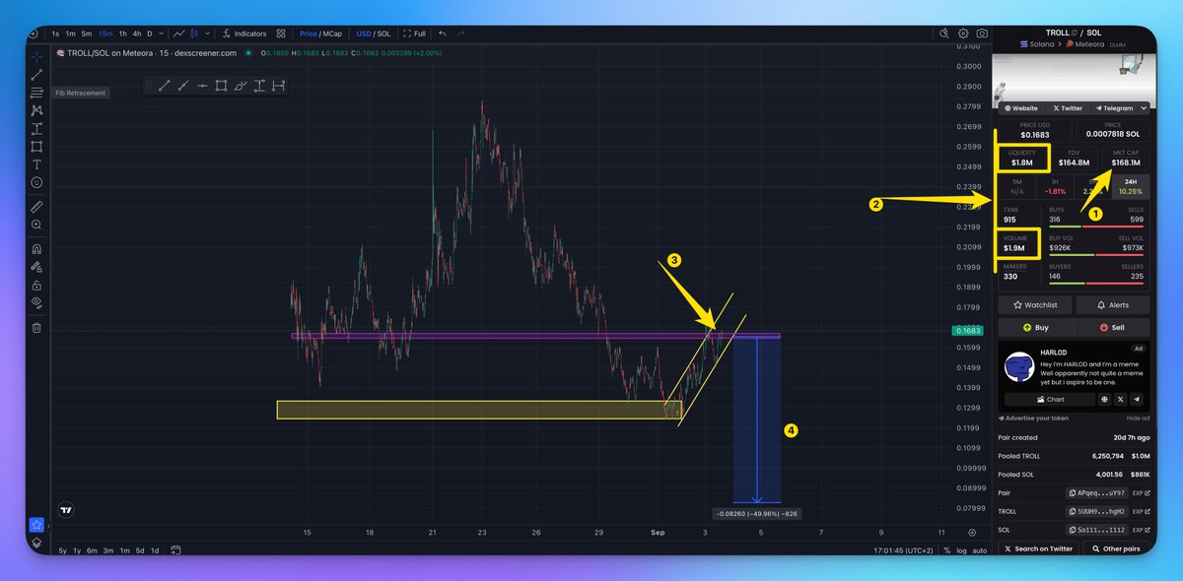1183x581 pixels.
Task: Toggle stay in drawing mode
Action: tap(36, 266)
